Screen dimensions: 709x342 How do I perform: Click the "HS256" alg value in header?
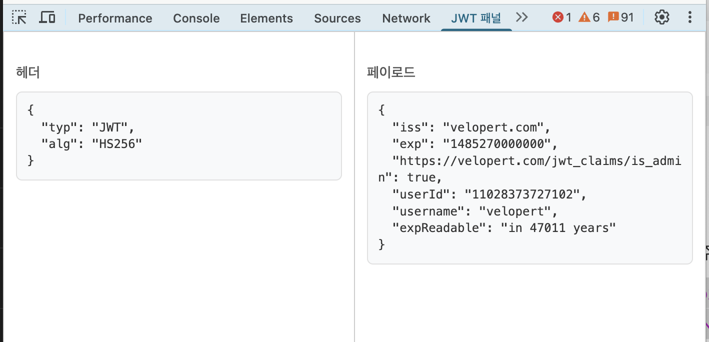(x=117, y=144)
